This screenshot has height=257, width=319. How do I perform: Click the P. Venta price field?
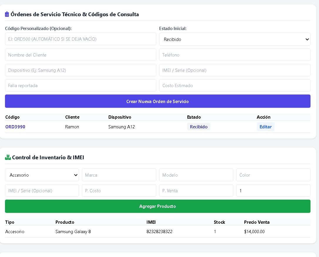(x=196, y=190)
